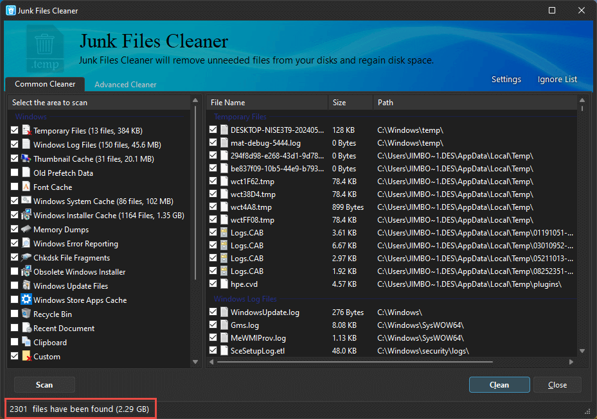
Task: Sort by the Path column header
Action: coord(475,102)
